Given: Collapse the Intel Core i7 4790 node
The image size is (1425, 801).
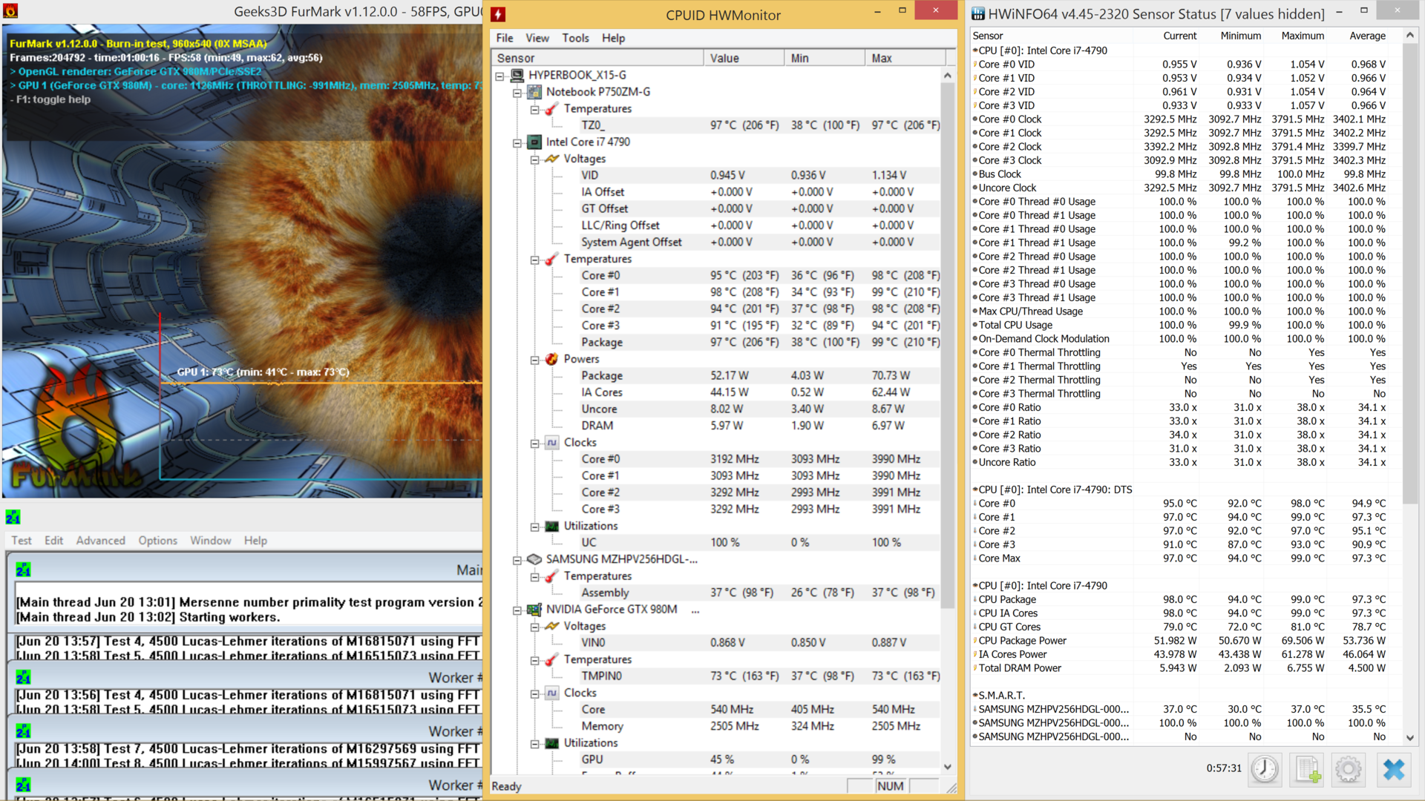Looking at the screenshot, I should click(x=517, y=142).
